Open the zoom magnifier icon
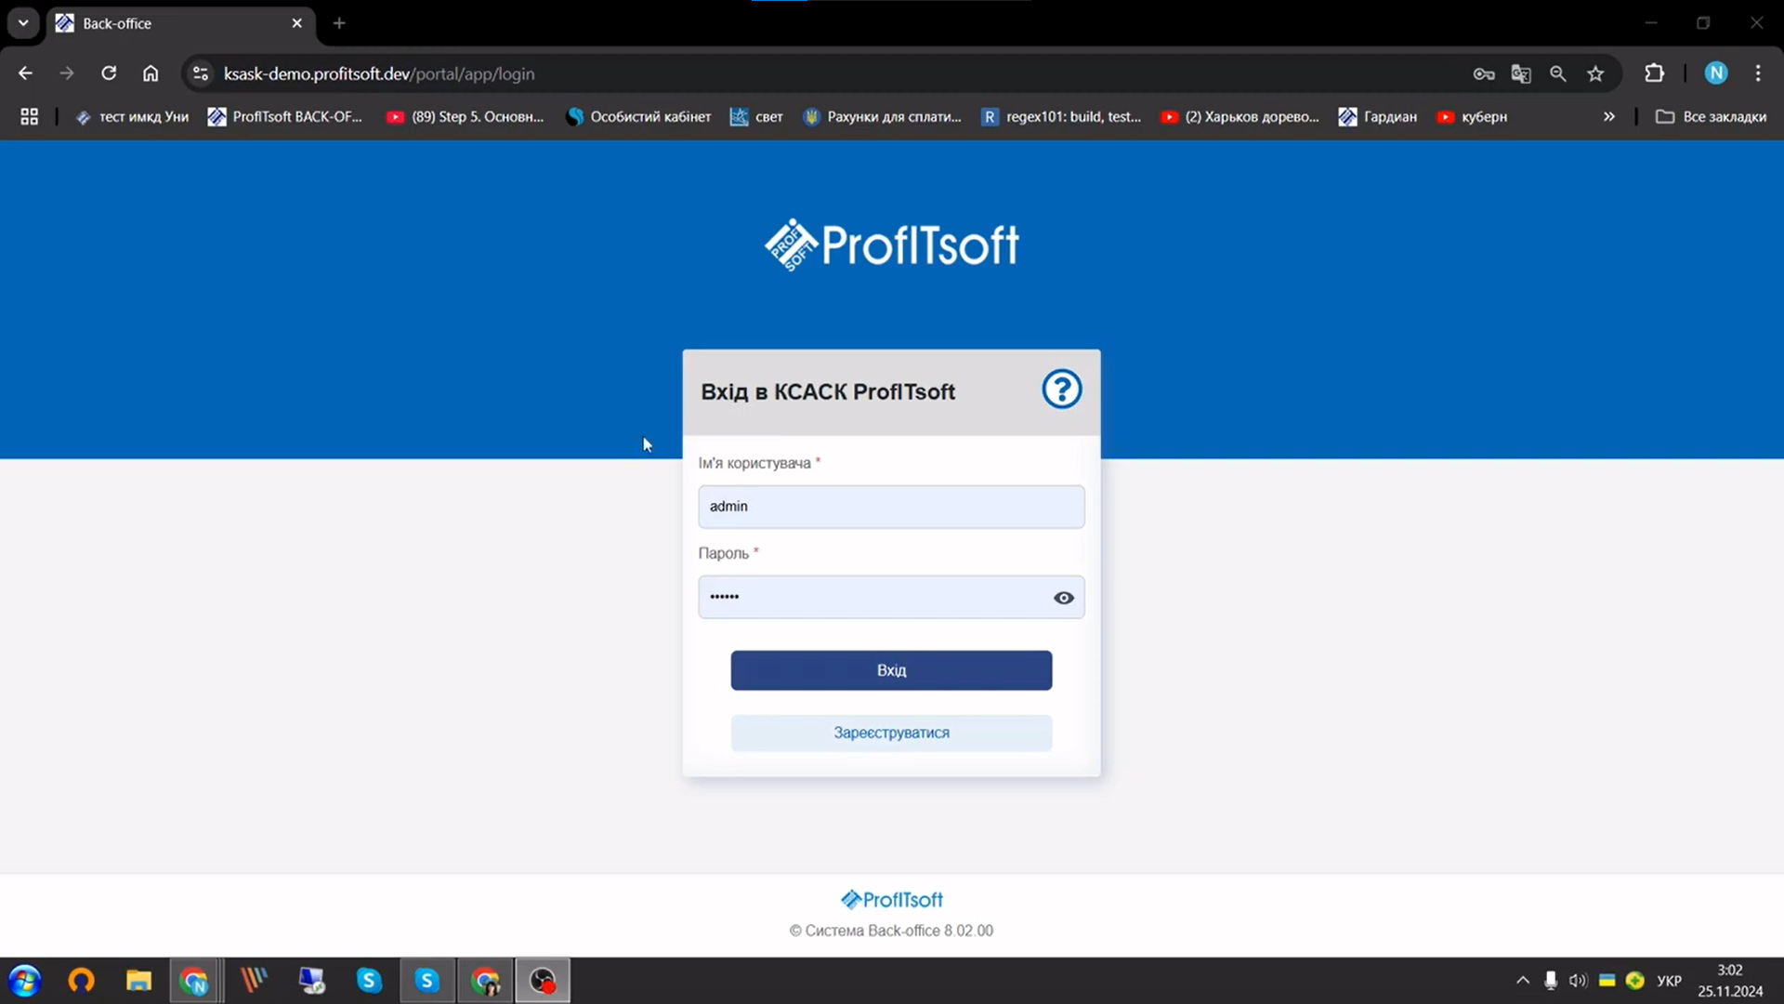 pos(1558,73)
